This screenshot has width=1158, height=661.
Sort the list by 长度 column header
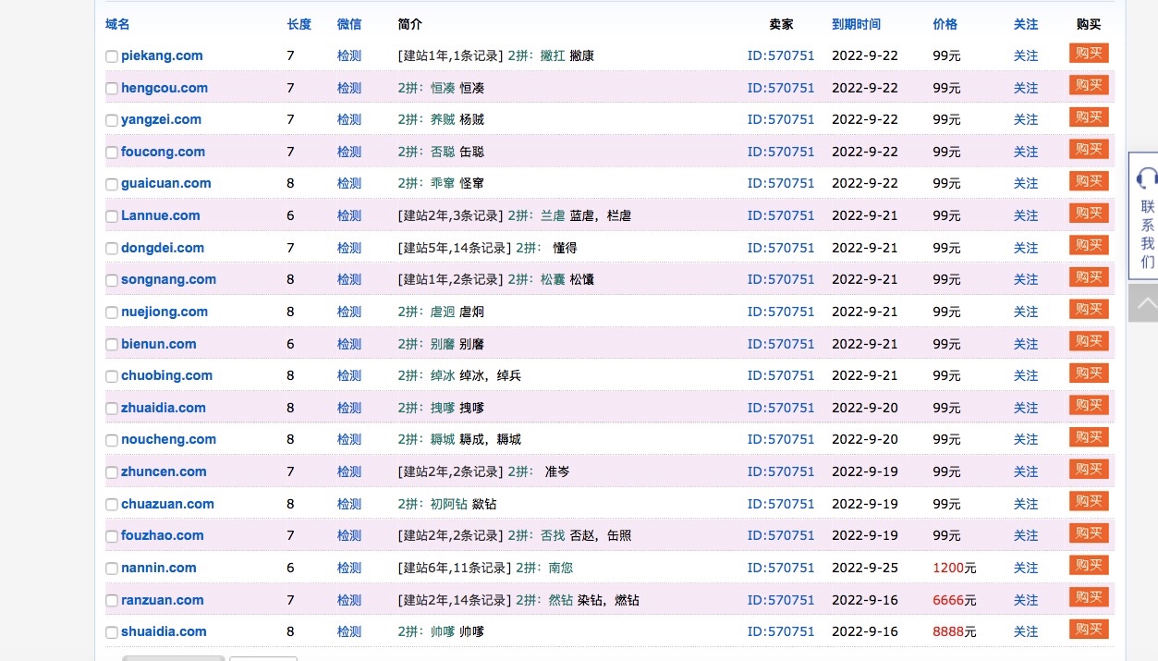coord(299,24)
